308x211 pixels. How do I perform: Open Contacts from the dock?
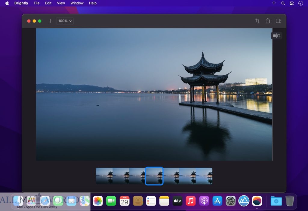point(138,201)
